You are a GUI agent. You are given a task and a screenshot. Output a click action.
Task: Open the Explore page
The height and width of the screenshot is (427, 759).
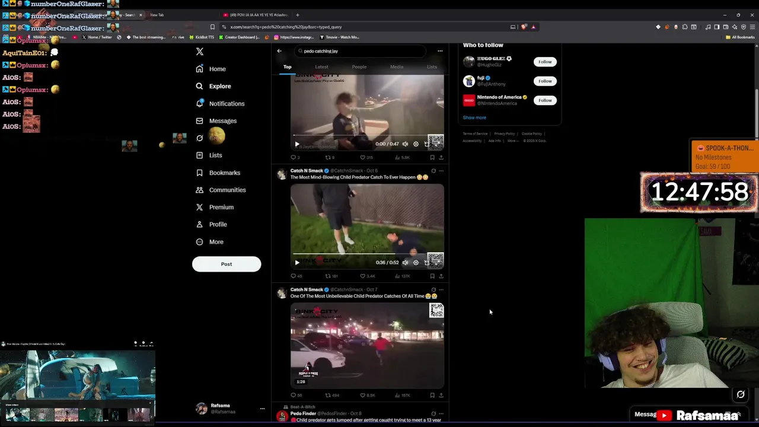coord(213,86)
